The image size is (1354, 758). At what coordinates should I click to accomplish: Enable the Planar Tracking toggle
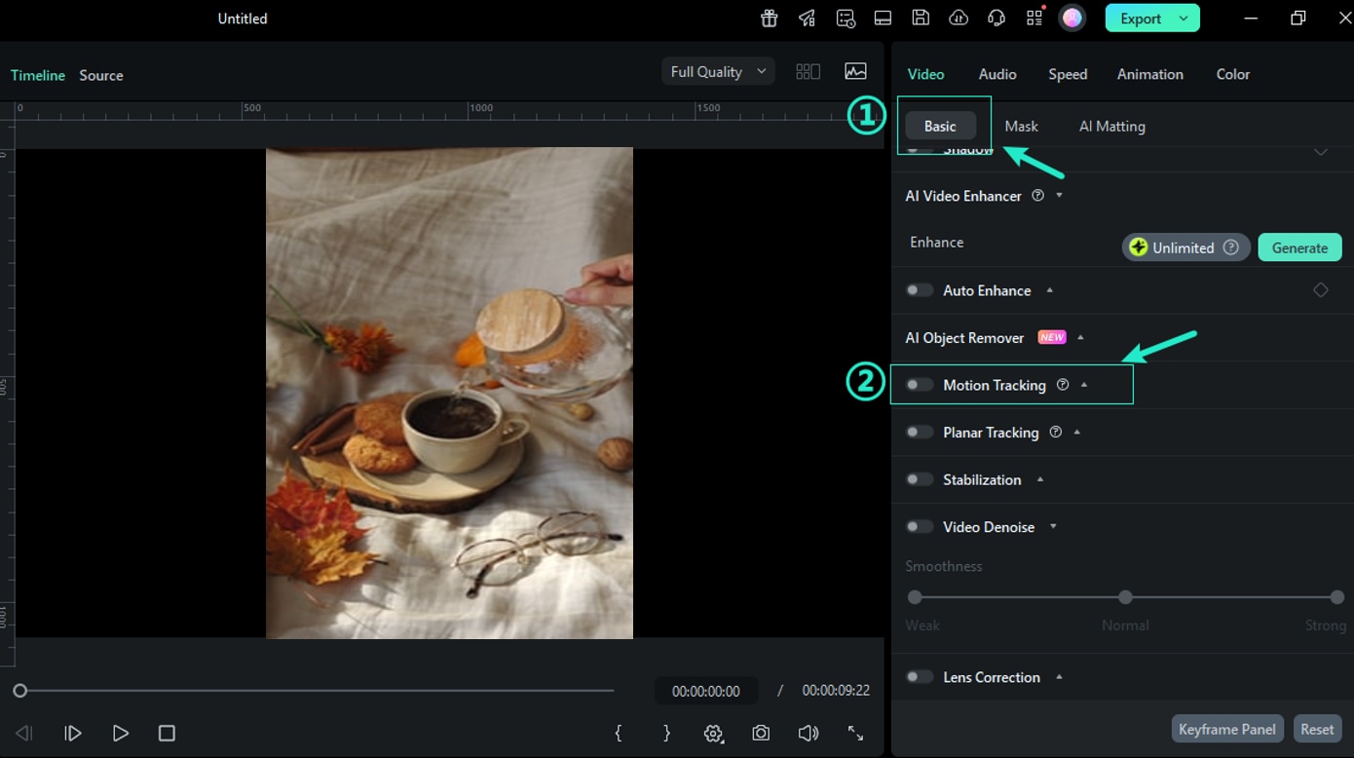pos(920,433)
